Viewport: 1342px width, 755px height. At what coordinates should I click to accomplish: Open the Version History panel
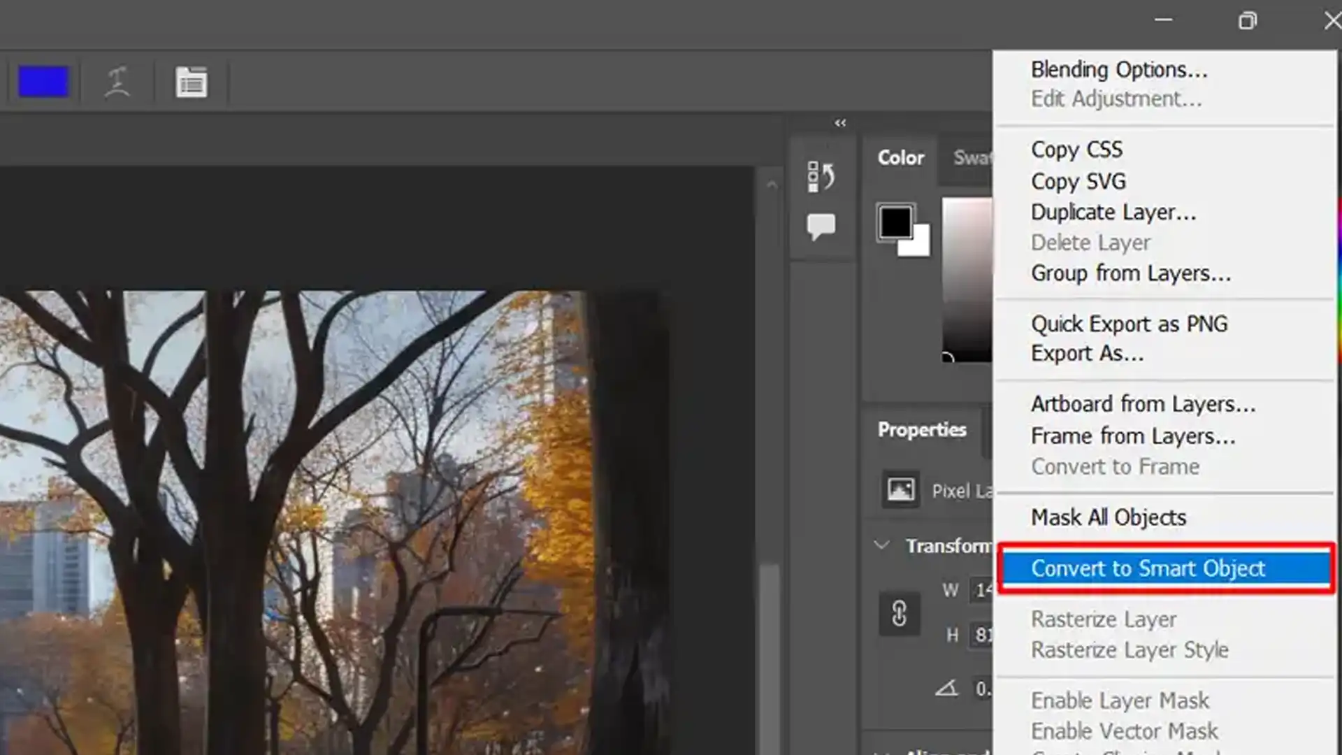(x=823, y=176)
